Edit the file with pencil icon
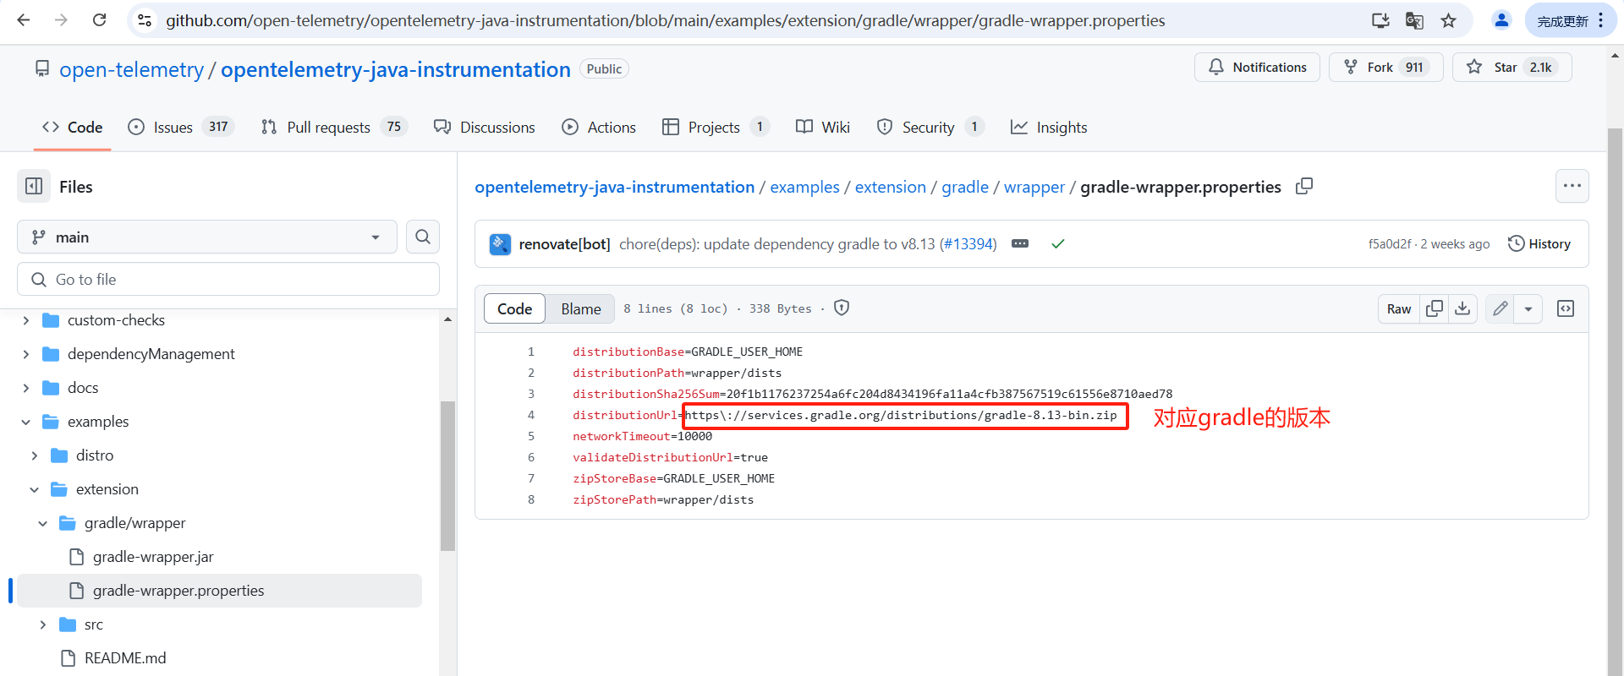 pos(1500,308)
